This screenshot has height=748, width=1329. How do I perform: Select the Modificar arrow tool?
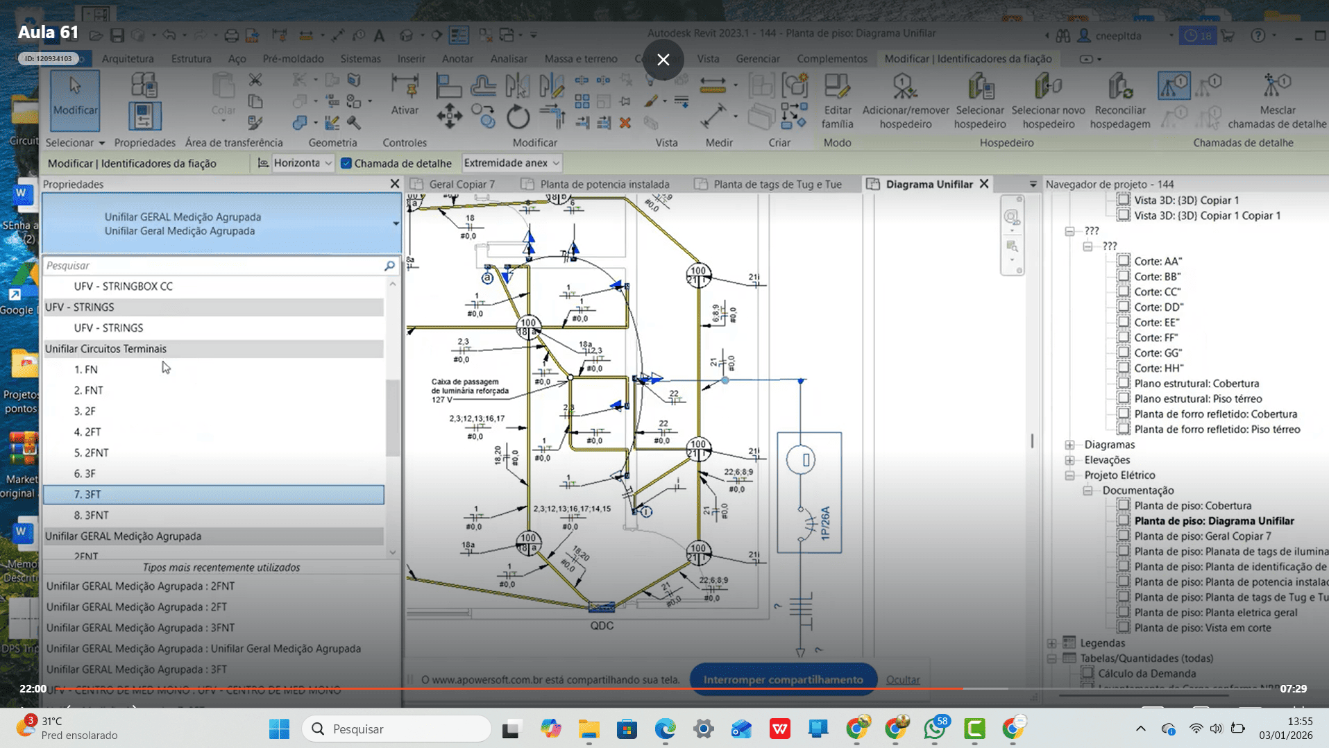point(74,99)
